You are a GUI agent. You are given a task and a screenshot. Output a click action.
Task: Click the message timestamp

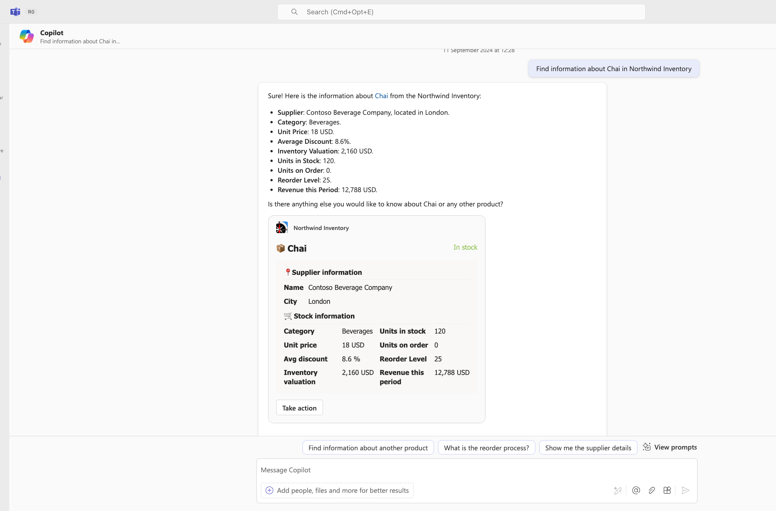click(x=479, y=51)
